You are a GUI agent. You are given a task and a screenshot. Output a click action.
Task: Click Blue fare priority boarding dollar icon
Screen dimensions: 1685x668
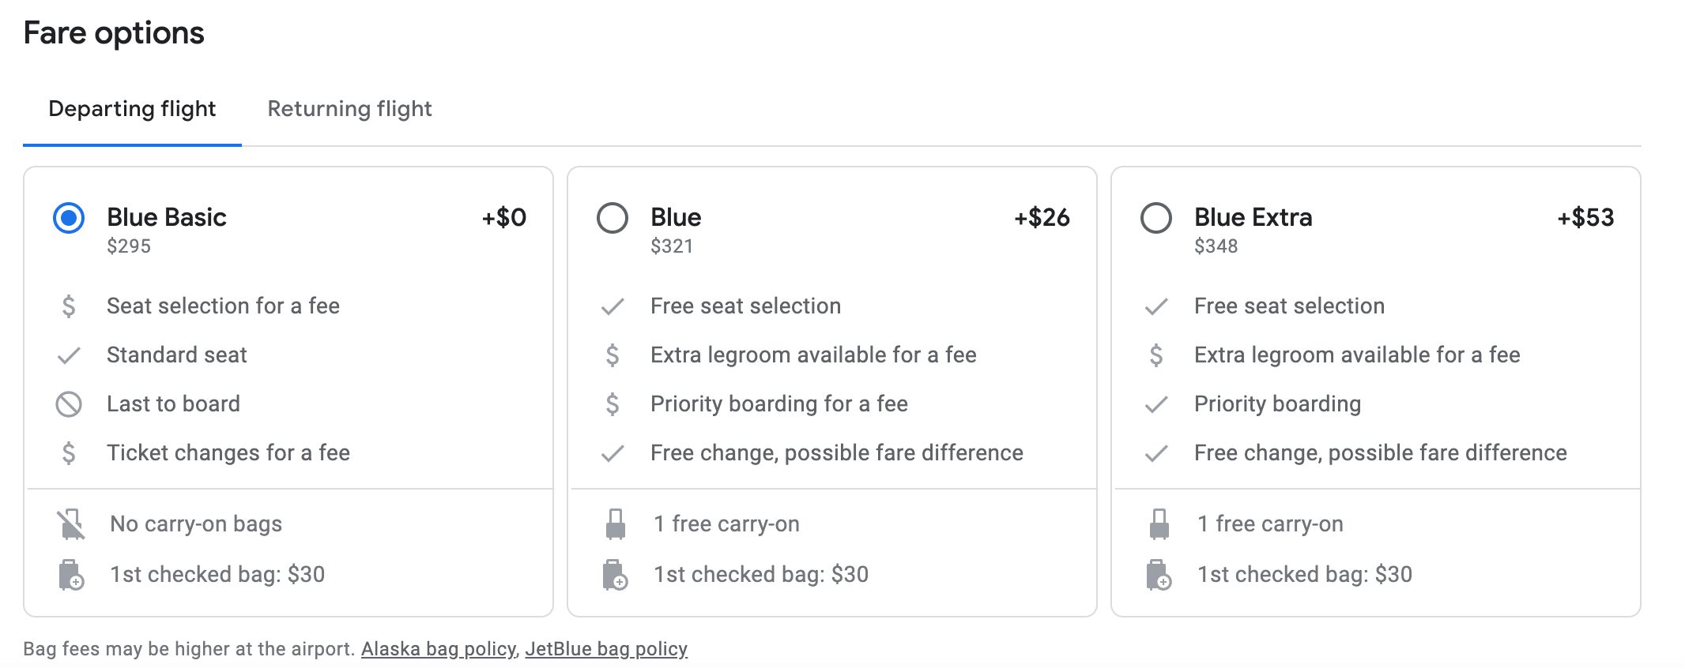613,404
